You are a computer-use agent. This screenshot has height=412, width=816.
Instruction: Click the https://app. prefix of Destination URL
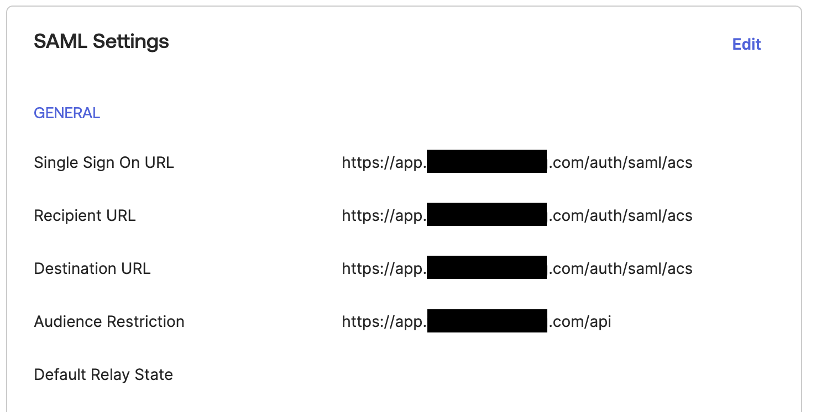(384, 268)
